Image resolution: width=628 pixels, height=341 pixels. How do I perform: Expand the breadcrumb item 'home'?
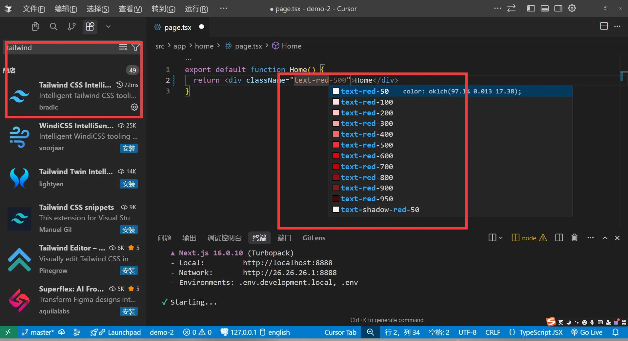coord(204,46)
